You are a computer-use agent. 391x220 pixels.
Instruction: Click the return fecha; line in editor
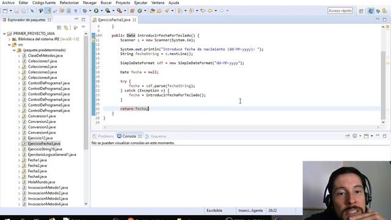click(134, 109)
